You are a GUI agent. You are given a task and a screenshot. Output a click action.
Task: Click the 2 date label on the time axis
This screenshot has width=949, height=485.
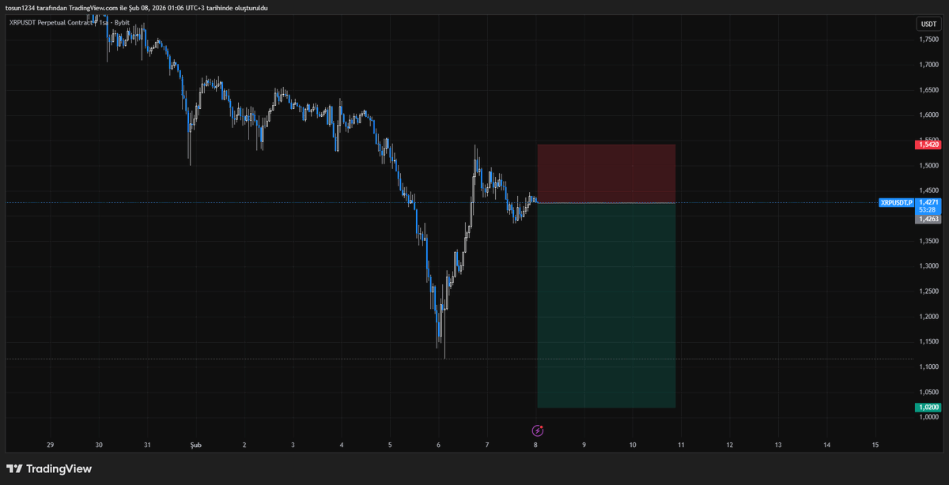tap(244, 446)
